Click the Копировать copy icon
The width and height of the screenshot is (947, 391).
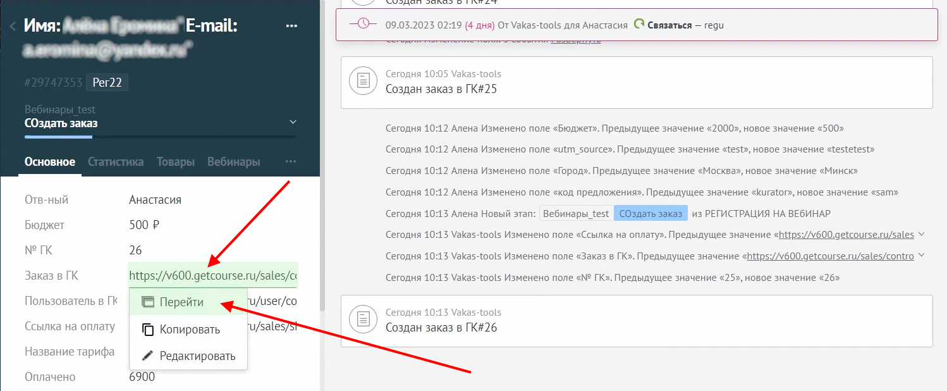[x=148, y=330]
